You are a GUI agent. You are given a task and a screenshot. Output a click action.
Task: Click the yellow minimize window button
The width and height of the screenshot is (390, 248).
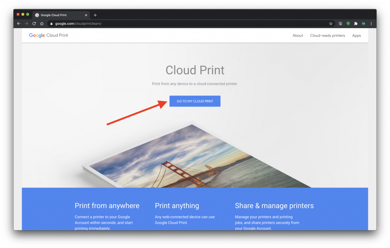click(22, 14)
